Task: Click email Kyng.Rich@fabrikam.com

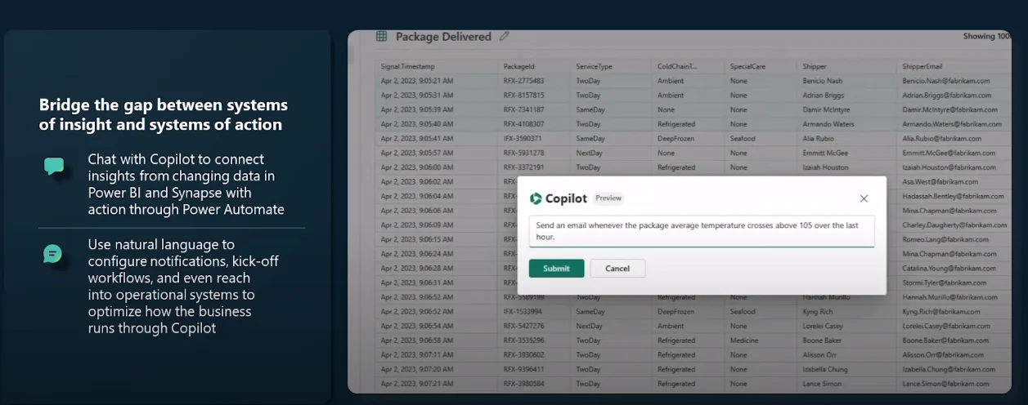Action: tap(940, 312)
